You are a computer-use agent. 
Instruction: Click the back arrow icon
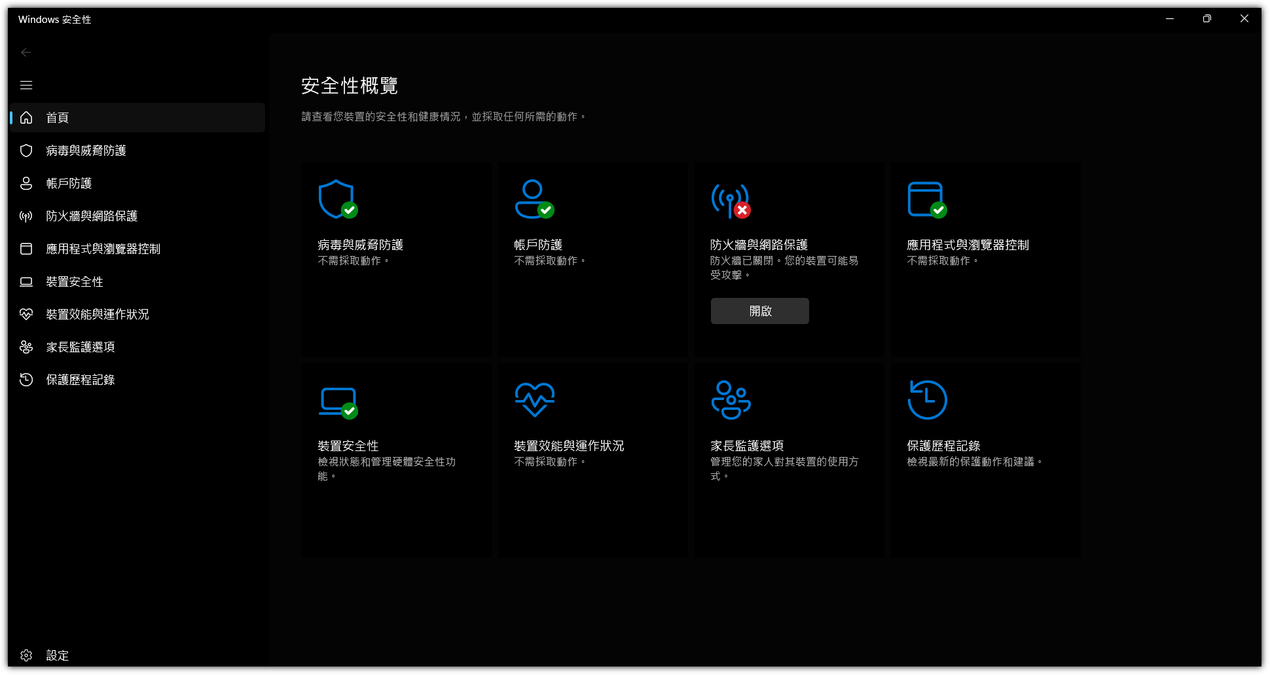click(26, 52)
